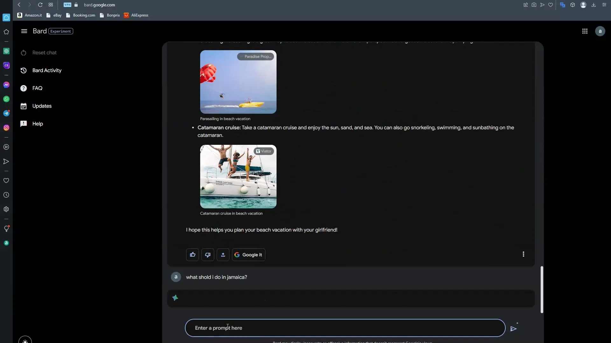Open the response more options menu
The width and height of the screenshot is (611, 343).
click(523, 254)
